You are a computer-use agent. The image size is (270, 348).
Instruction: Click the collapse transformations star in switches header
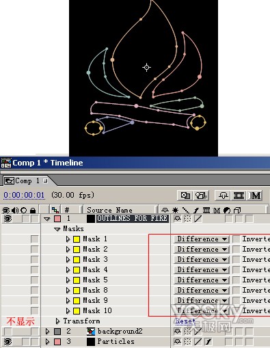coord(176,210)
